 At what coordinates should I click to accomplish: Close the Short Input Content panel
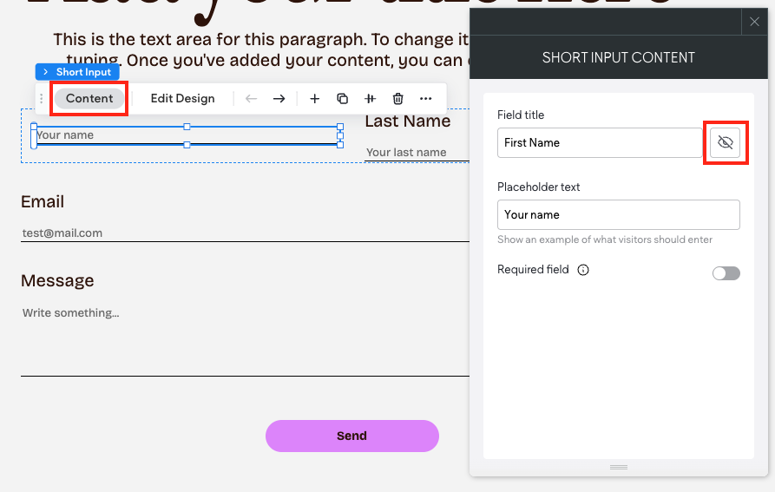click(x=754, y=23)
